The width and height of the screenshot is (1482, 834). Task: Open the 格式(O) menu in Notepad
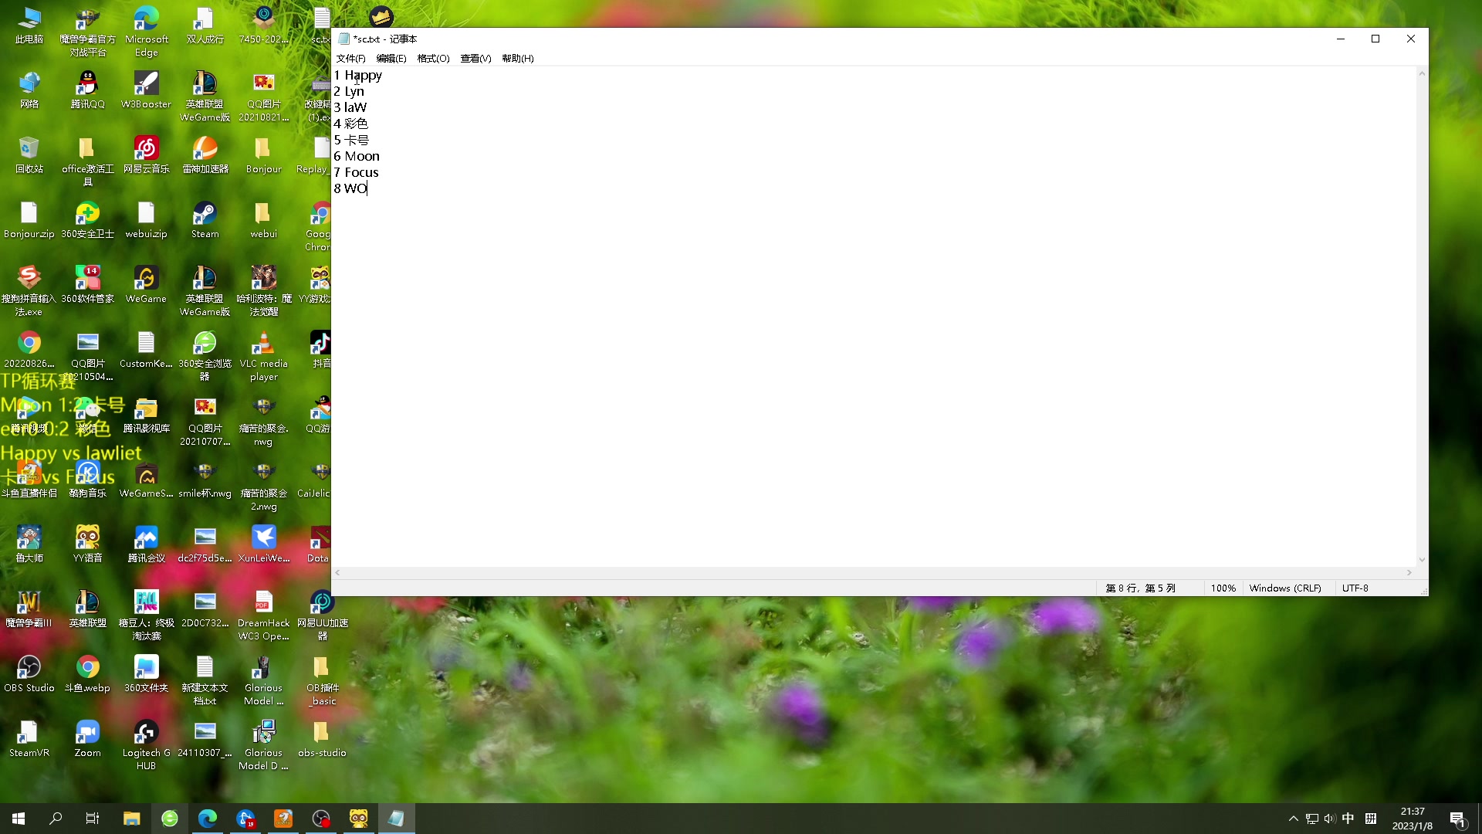coord(433,59)
